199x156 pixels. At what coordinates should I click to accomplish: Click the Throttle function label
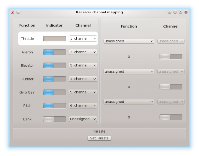(27, 39)
